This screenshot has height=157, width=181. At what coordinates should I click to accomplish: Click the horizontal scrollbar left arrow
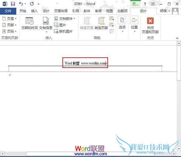click(x=2, y=154)
